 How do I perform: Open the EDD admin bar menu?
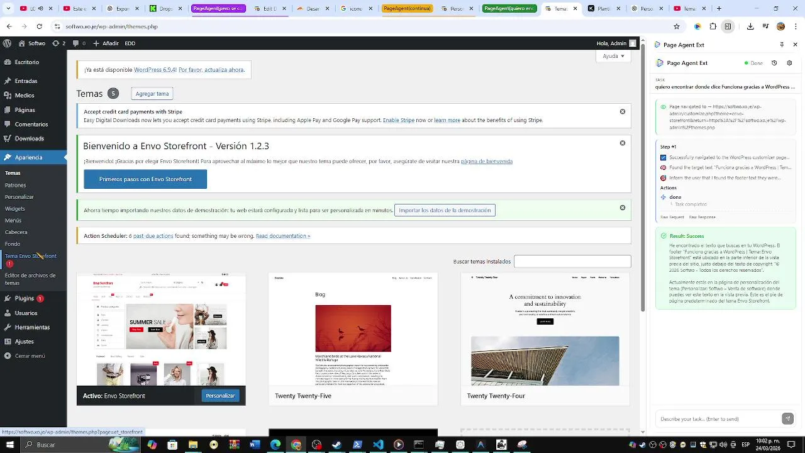tap(130, 43)
